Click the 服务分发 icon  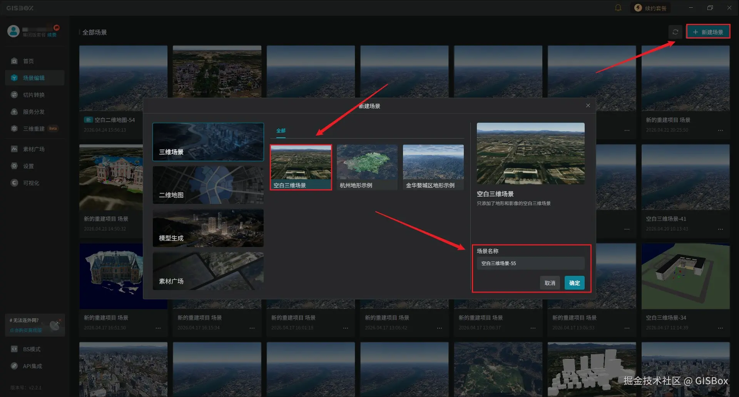pyautogui.click(x=14, y=112)
